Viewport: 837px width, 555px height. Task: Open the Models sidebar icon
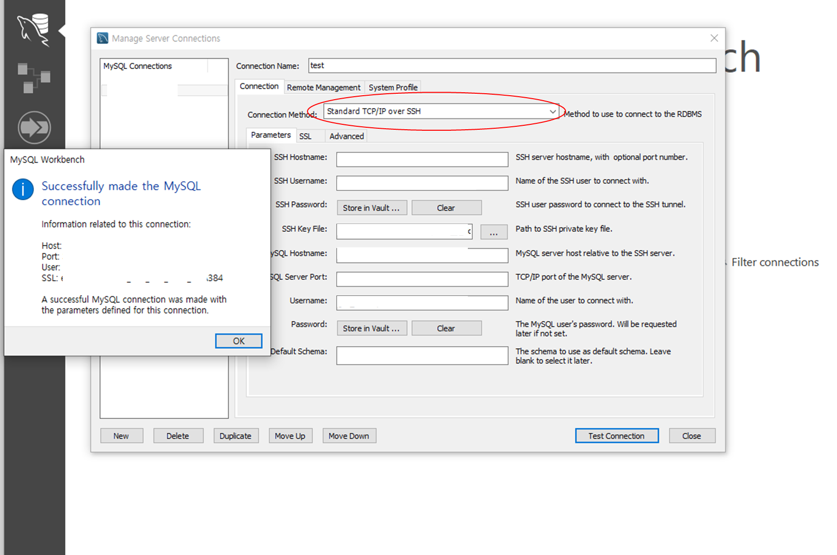click(x=34, y=77)
